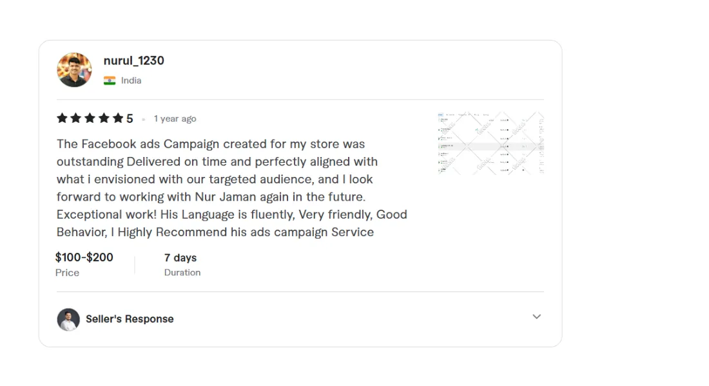709x386 pixels.
Task: Click the India flag icon
Action: tap(110, 80)
